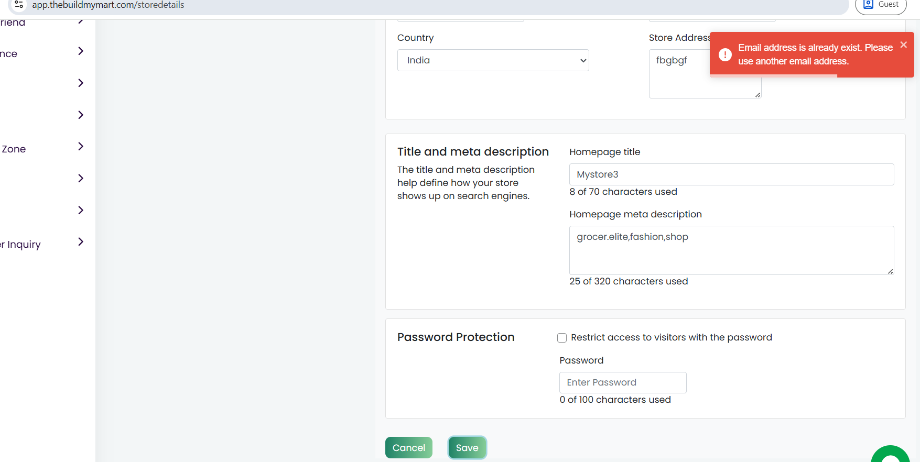Click the Enter Password field
This screenshot has width=920, height=462.
coord(623,382)
